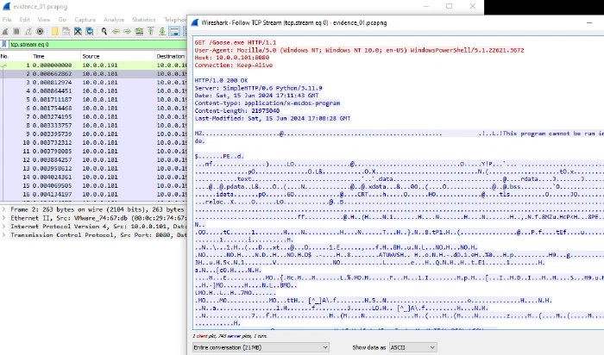The height and width of the screenshot is (355, 604).
Task: Select packet 16 at time 0.004134197
Action: (x=93, y=194)
